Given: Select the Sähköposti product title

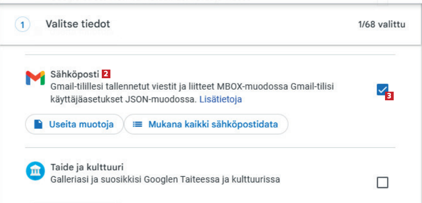Looking at the screenshot, I should [x=74, y=74].
